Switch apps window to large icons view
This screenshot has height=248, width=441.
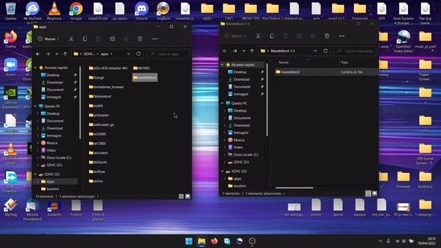[x=187, y=196]
